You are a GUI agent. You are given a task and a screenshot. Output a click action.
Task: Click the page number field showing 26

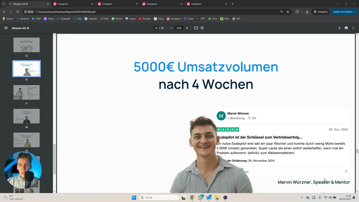(156, 28)
